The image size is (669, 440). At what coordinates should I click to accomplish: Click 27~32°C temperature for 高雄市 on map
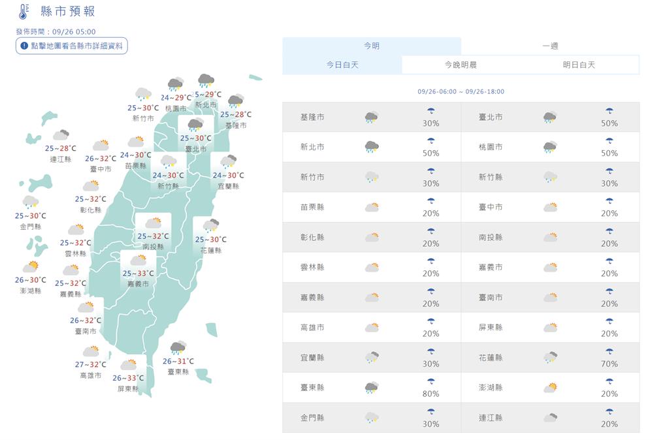click(x=90, y=364)
